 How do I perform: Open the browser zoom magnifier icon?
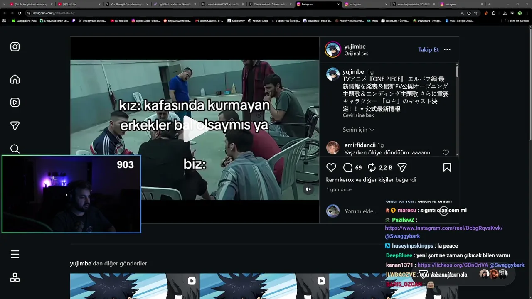tap(462, 13)
